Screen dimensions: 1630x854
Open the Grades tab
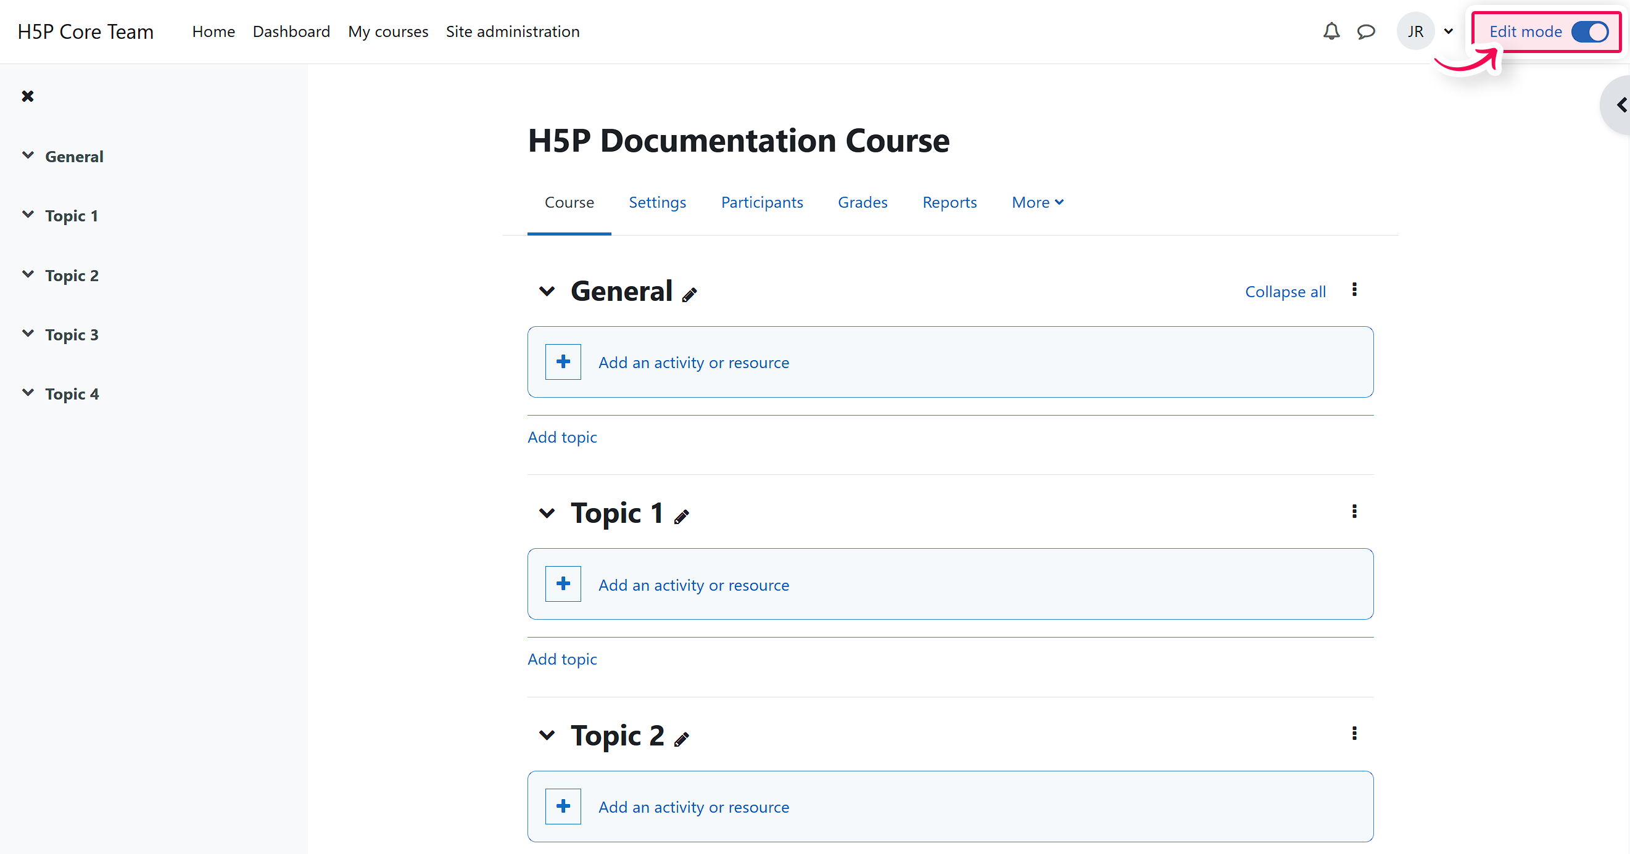tap(863, 202)
